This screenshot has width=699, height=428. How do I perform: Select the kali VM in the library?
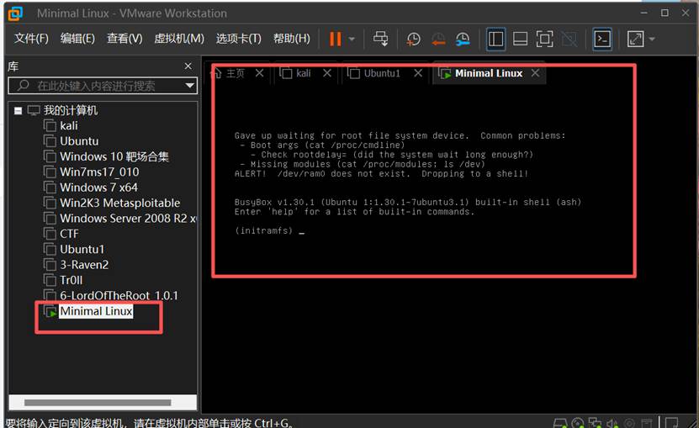(69, 126)
